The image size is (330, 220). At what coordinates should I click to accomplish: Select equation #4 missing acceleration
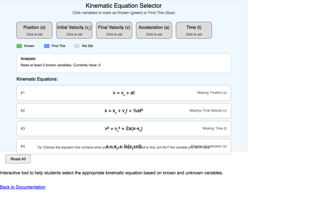123,146
